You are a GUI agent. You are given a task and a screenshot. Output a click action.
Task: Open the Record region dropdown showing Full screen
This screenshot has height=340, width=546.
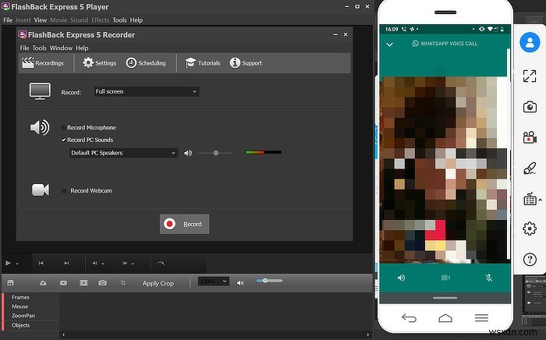147,91
